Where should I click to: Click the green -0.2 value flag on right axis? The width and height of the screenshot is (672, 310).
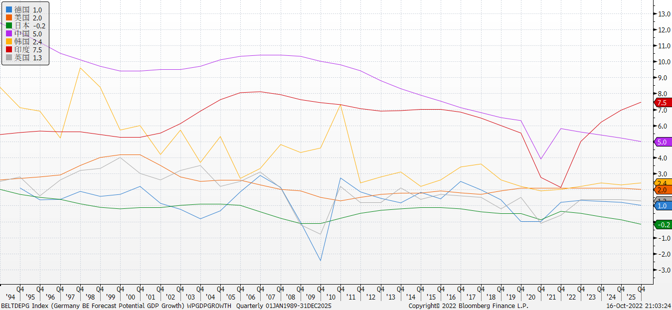pyautogui.click(x=663, y=225)
